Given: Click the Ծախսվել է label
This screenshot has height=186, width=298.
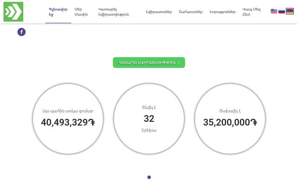Looking at the screenshot, I should click(x=230, y=111).
